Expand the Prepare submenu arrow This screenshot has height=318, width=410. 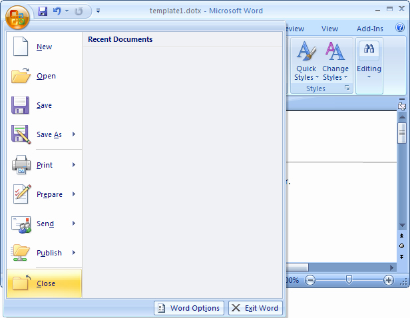(74, 194)
